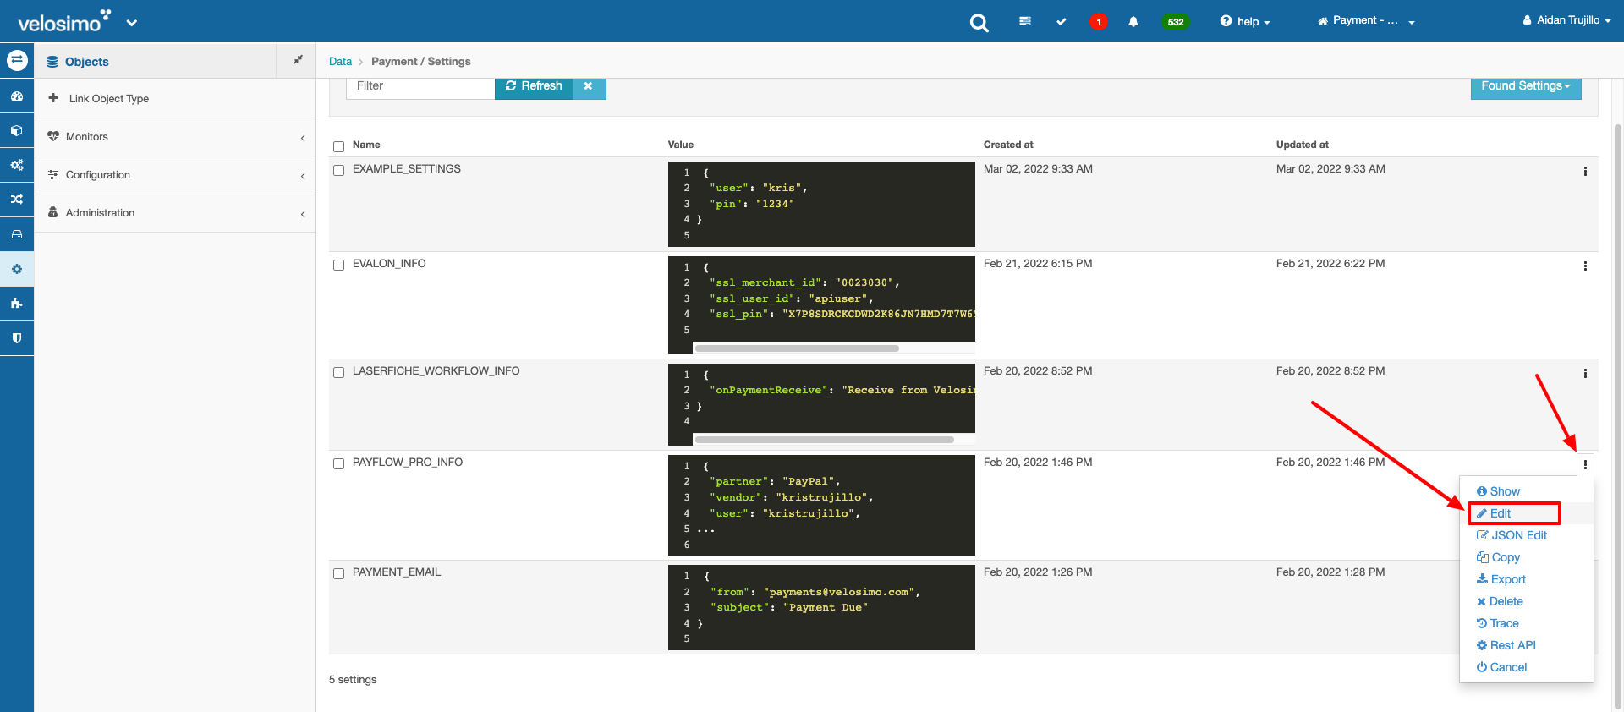Open the help dropdown
This screenshot has height=712, width=1624.
coord(1245,21)
